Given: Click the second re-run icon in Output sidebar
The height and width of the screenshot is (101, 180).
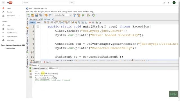Looking at the screenshot, I should pos(31,71).
